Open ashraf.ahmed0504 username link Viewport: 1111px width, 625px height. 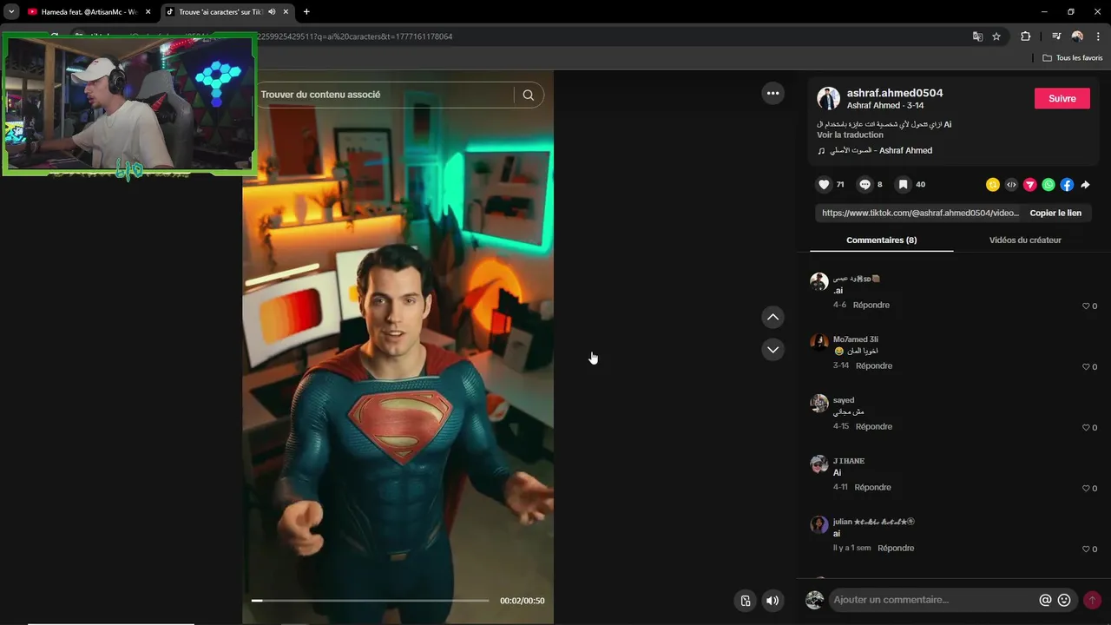point(895,93)
